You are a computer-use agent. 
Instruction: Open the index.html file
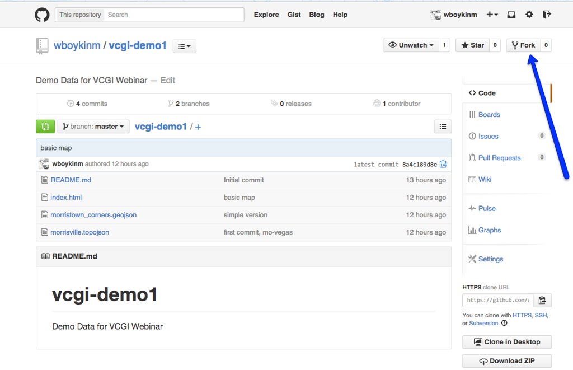click(66, 198)
